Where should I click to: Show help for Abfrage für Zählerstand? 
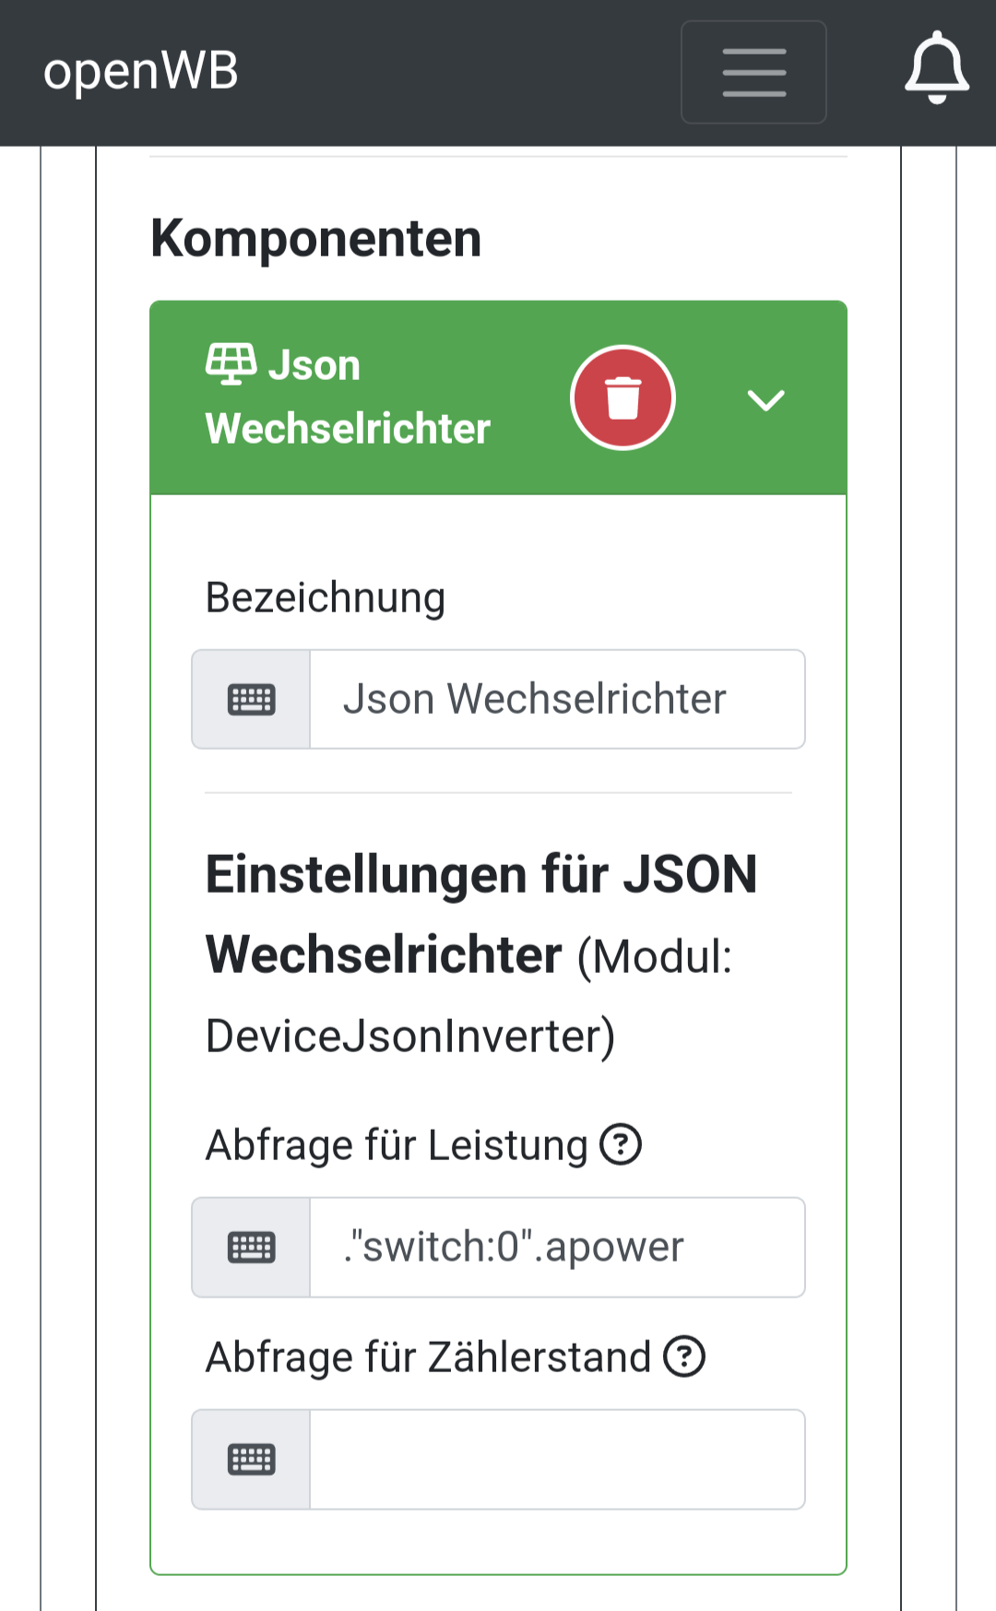[x=684, y=1356]
